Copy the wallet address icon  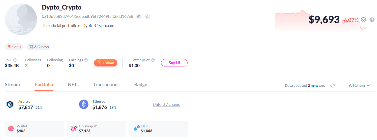(139, 16)
